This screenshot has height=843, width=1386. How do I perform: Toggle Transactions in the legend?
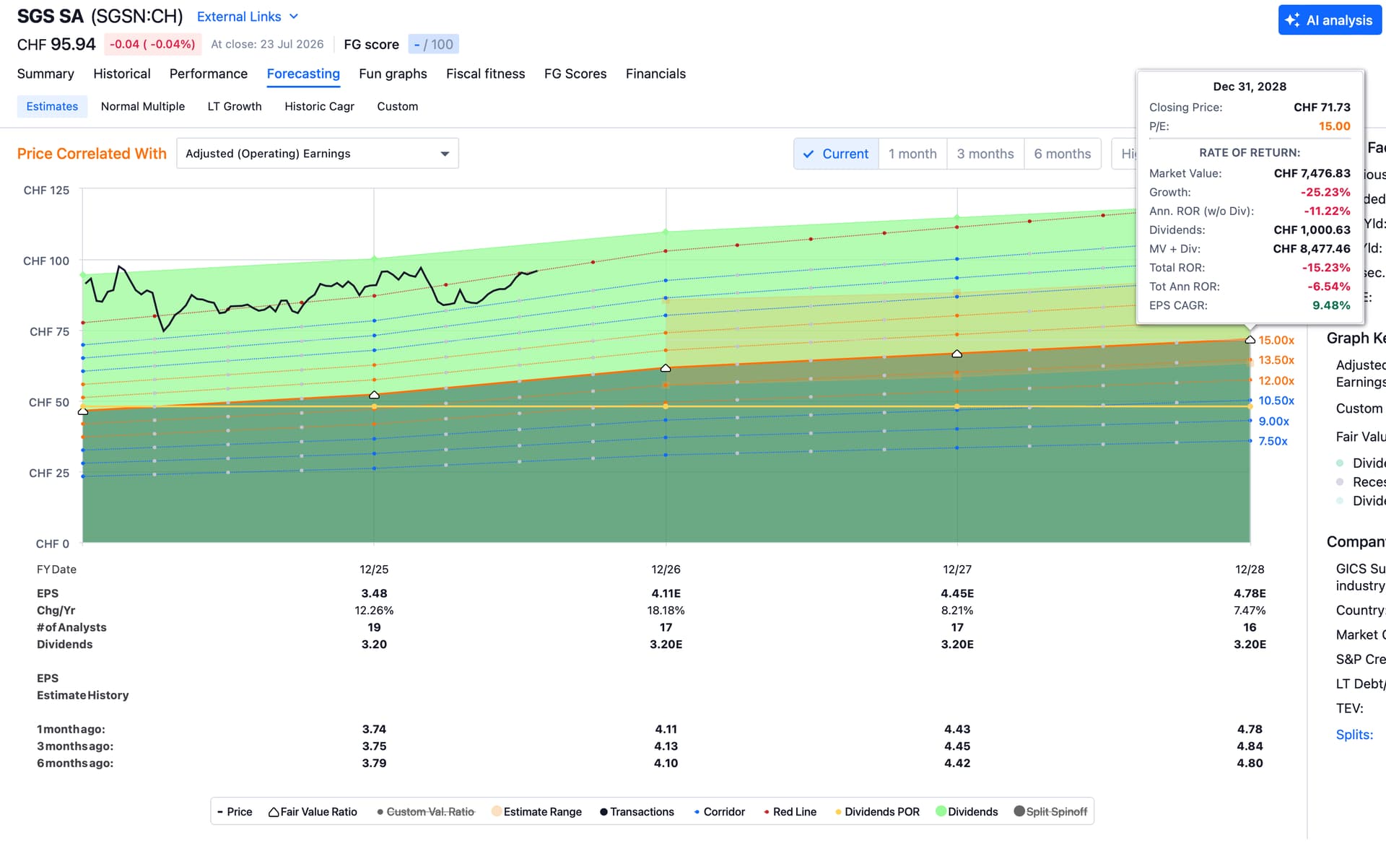[637, 812]
